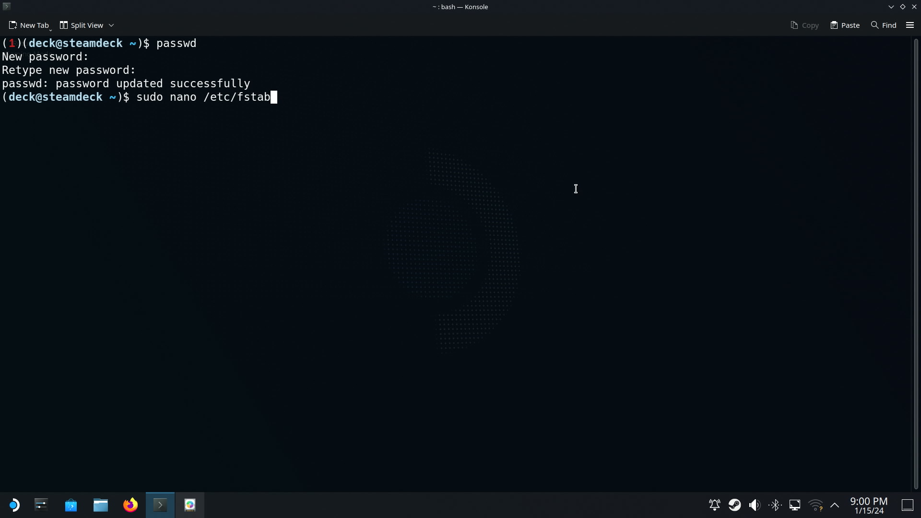Click the Copy toolbar button
The height and width of the screenshot is (518, 921).
(x=804, y=25)
